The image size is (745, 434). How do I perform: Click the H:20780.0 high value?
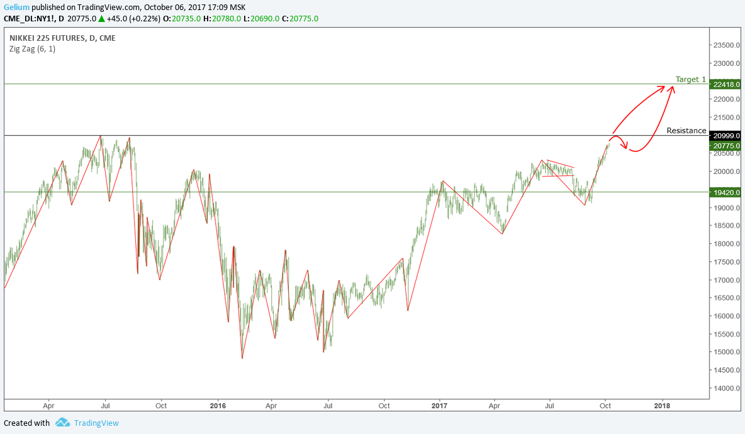222,19
